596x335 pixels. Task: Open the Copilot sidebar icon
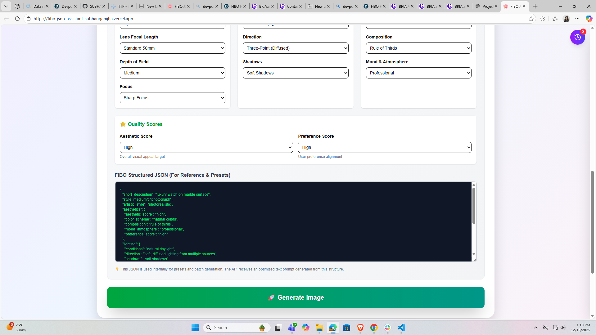589,19
